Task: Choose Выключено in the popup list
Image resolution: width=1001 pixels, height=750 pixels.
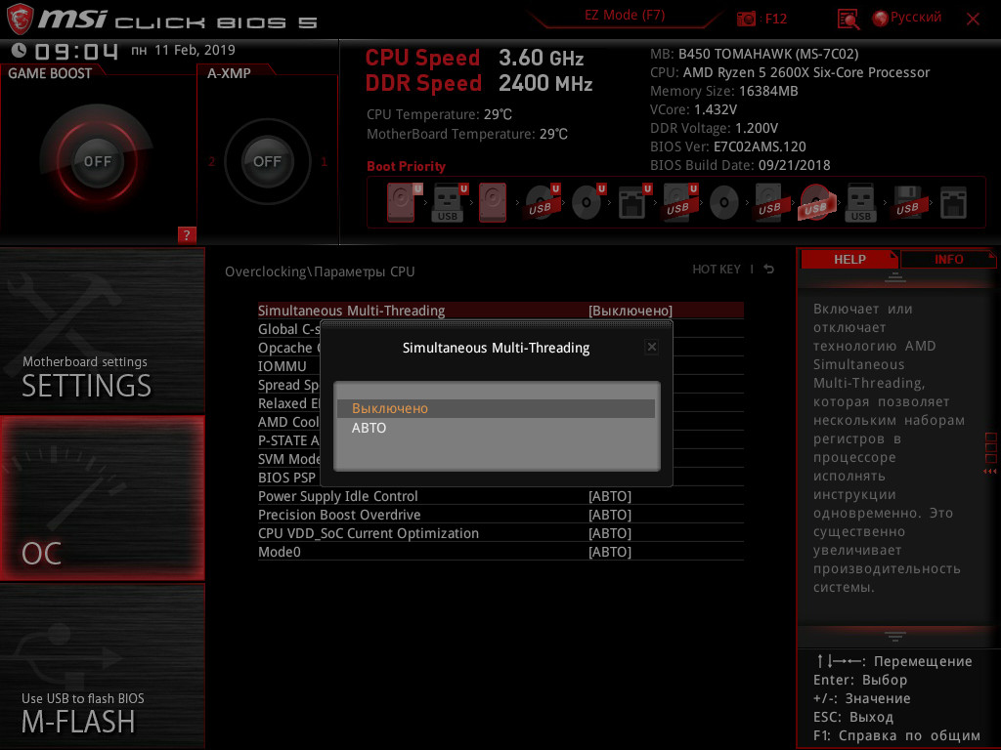Action: tap(496, 408)
